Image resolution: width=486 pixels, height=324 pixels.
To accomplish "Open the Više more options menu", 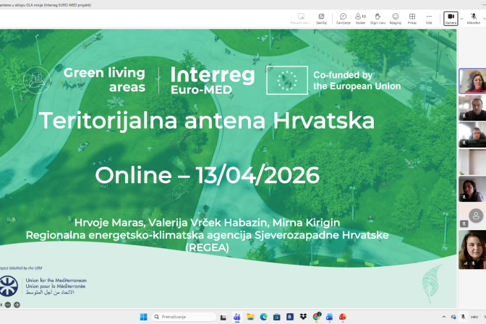I will point(429,19).
